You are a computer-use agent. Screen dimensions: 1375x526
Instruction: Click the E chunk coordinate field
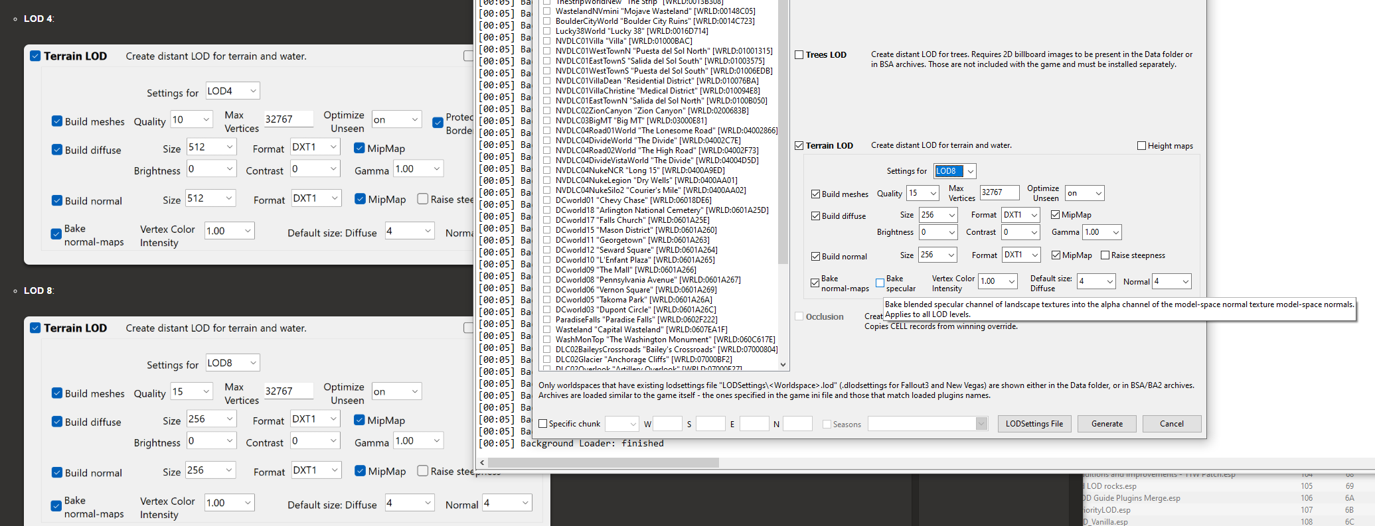pyautogui.click(x=754, y=424)
